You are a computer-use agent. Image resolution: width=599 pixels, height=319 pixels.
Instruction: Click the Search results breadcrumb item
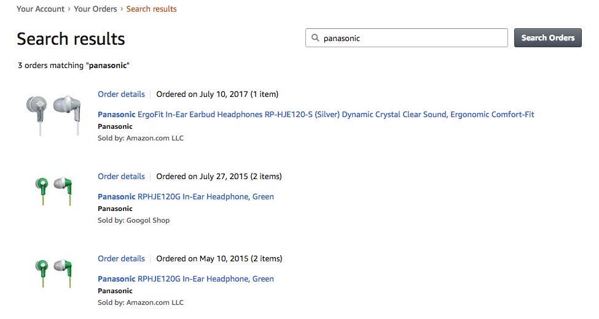coord(151,9)
